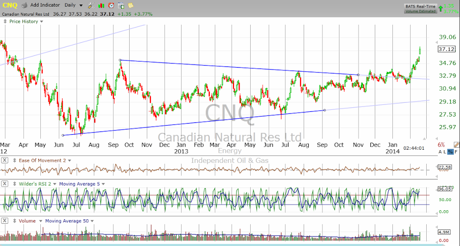The width and height of the screenshot is (460, 246).
Task: Select the trendline handle at September 2012 peak
Action: [x=120, y=60]
